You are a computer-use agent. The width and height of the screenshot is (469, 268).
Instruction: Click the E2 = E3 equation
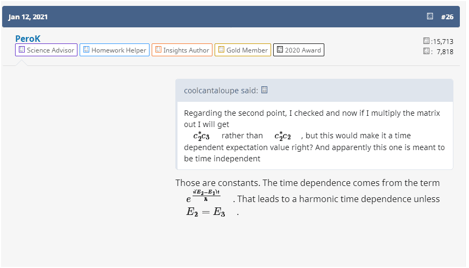click(205, 212)
